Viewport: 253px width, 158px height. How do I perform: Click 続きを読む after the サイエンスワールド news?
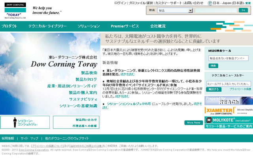[122, 96]
